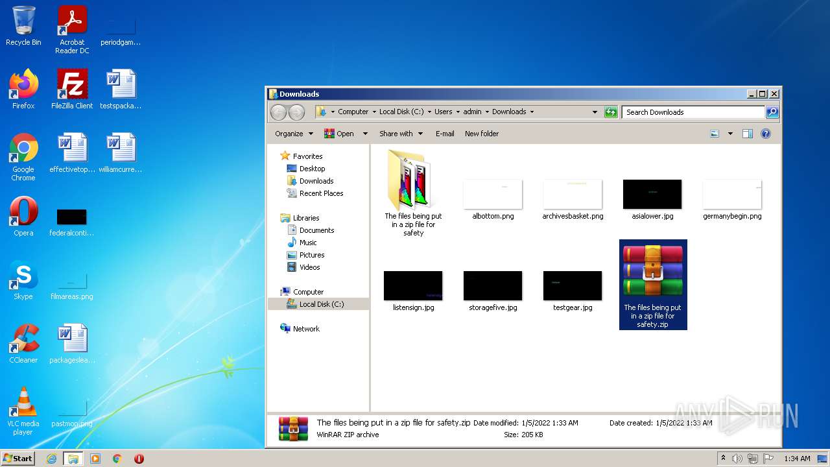Select periodgam file on desktop

[x=121, y=30]
